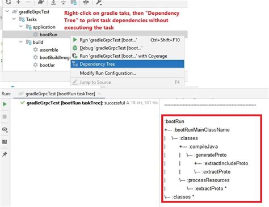The image size is (269, 207).
Task: Select the application task group
Action: (44, 27)
